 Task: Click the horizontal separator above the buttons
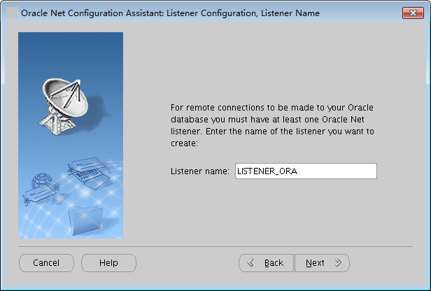[x=215, y=246]
